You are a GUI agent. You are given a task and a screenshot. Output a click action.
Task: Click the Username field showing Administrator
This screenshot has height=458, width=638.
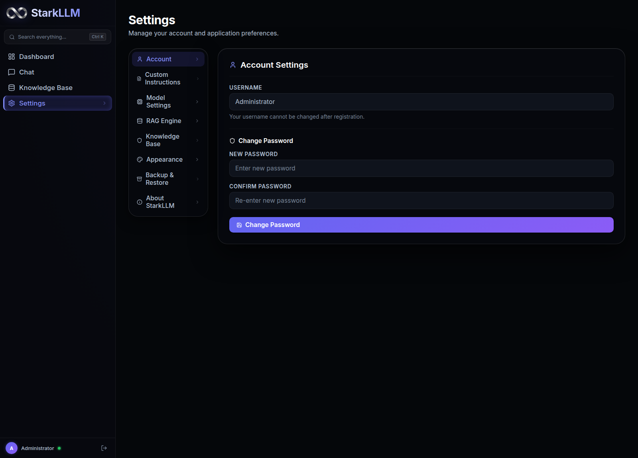(x=421, y=102)
